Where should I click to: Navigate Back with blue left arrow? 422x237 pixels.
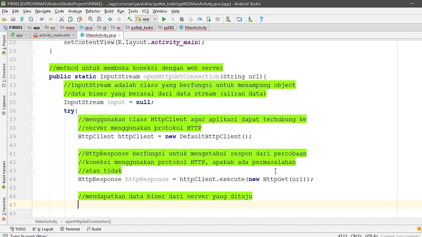[110, 19]
